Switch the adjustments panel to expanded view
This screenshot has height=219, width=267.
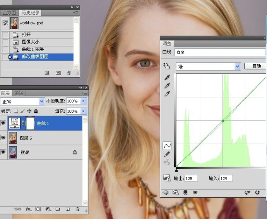pyautogui.click(x=175, y=193)
